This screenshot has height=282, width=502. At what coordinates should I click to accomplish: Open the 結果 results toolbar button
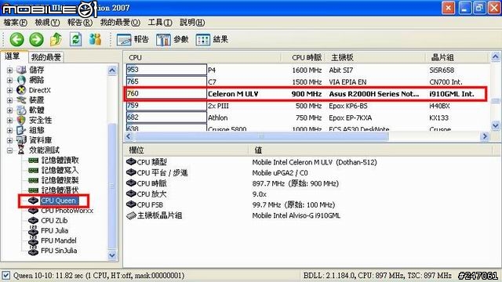[212, 40]
